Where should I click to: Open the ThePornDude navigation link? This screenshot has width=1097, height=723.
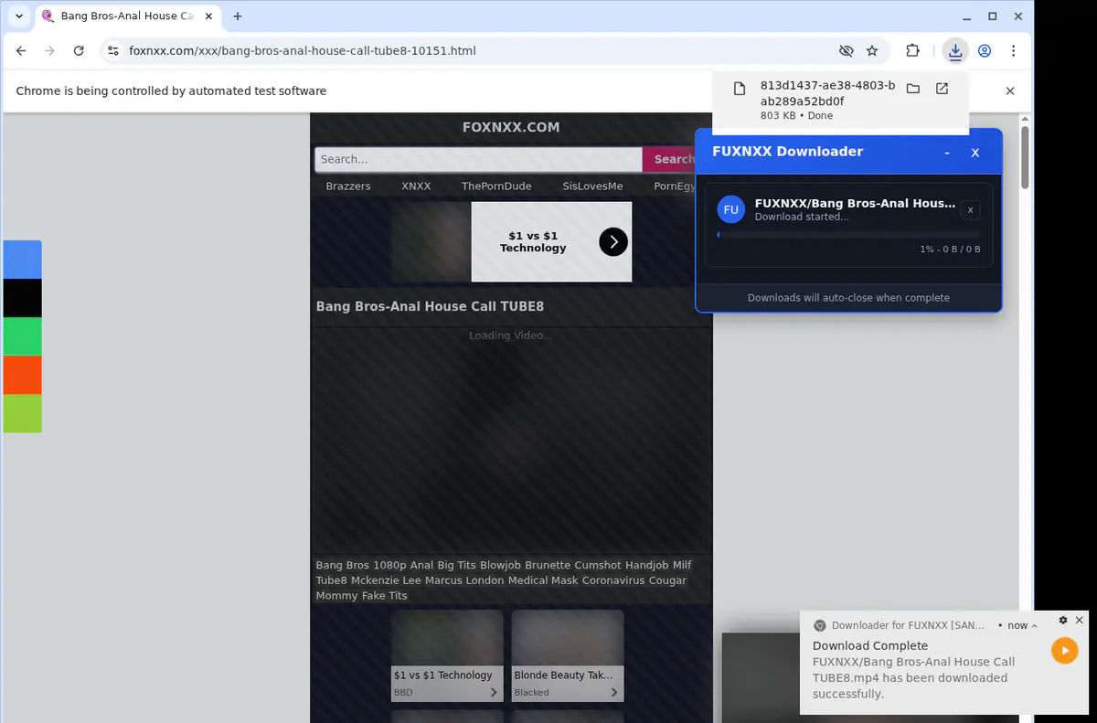click(496, 186)
